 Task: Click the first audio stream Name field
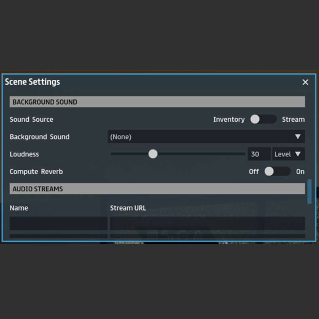(x=58, y=223)
